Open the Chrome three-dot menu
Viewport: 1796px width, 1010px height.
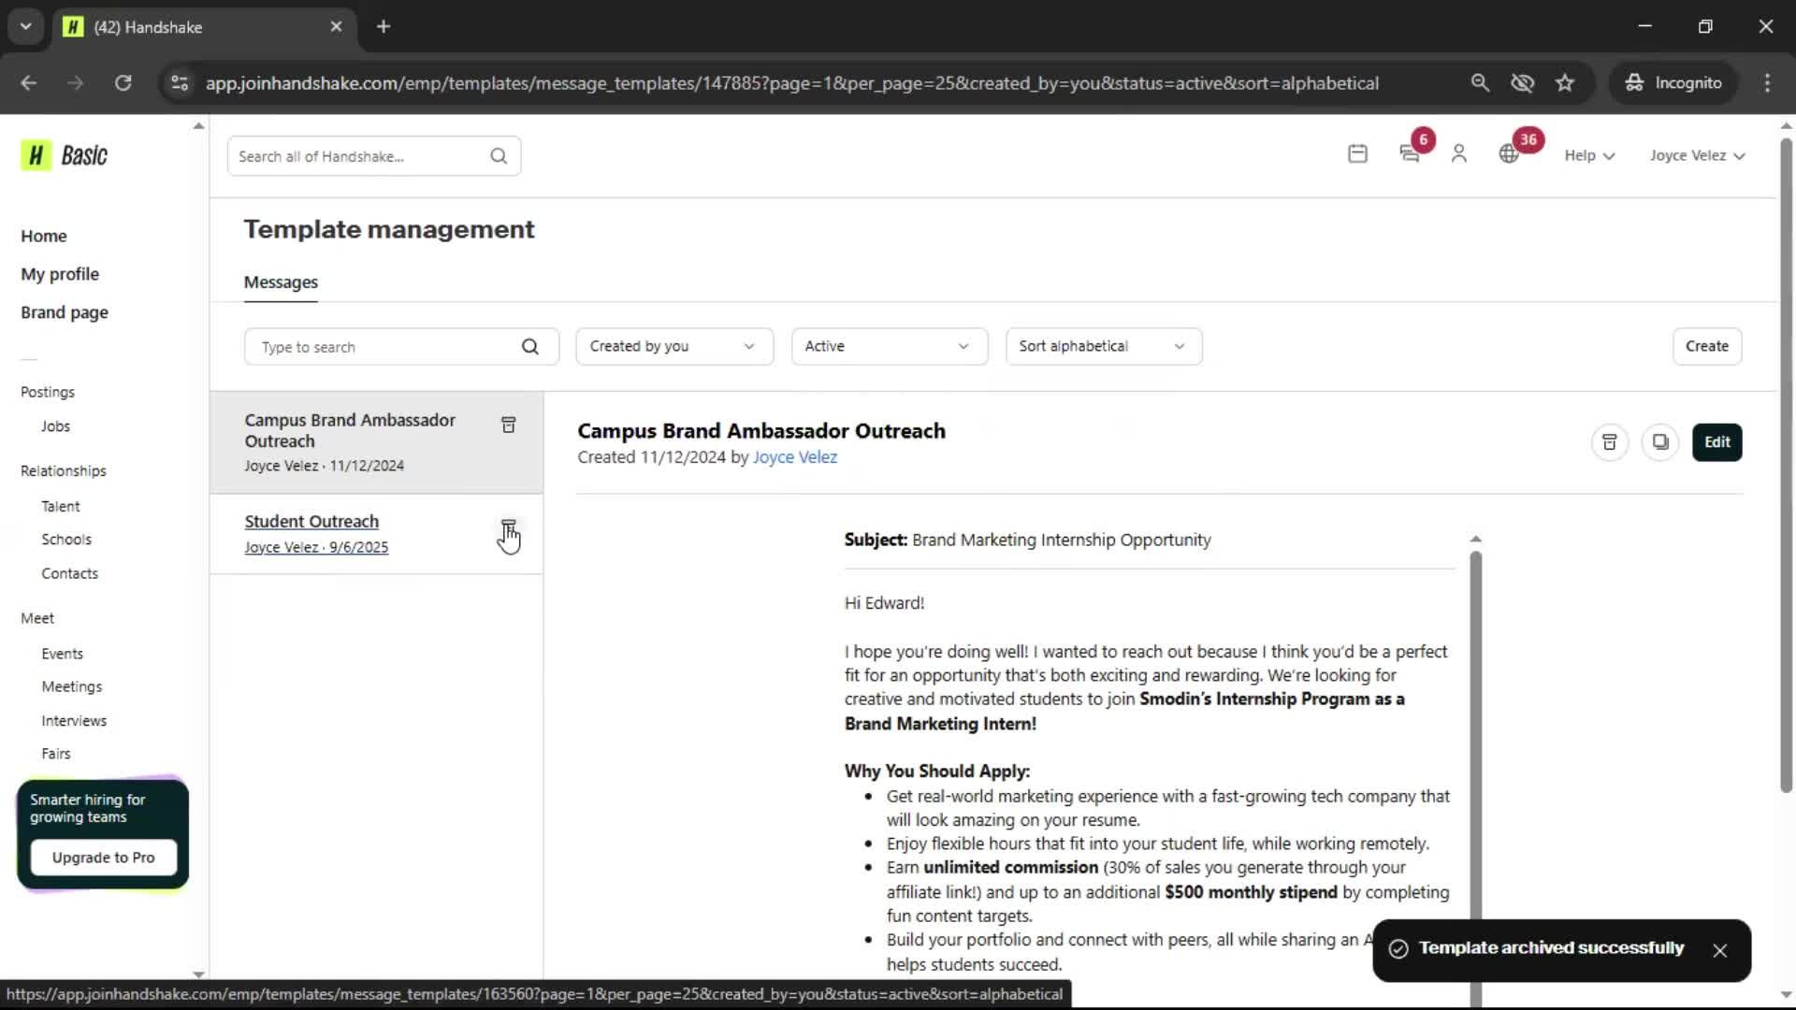[1767, 83]
